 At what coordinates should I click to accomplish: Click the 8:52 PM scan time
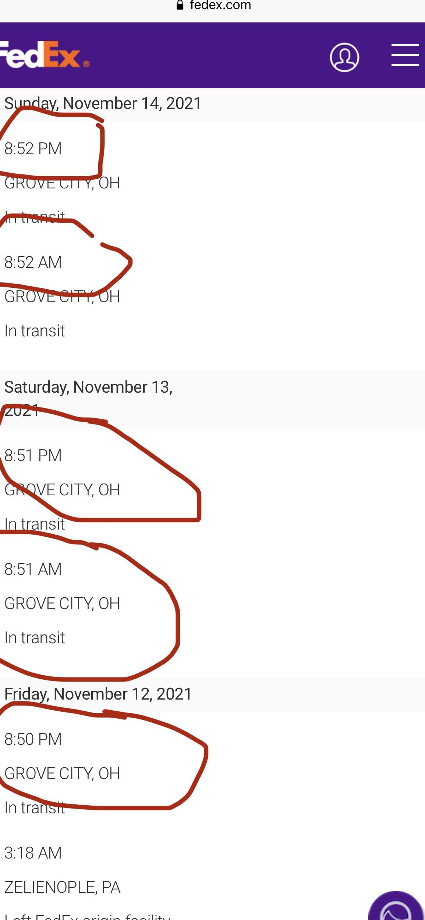(x=33, y=149)
